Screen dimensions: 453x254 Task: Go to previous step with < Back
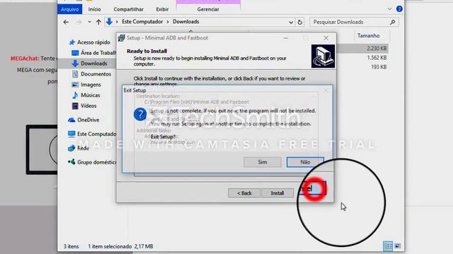pos(244,193)
